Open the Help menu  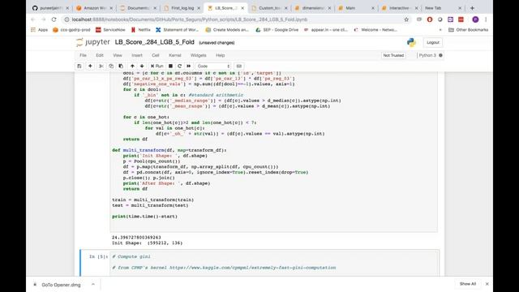[x=220, y=55]
